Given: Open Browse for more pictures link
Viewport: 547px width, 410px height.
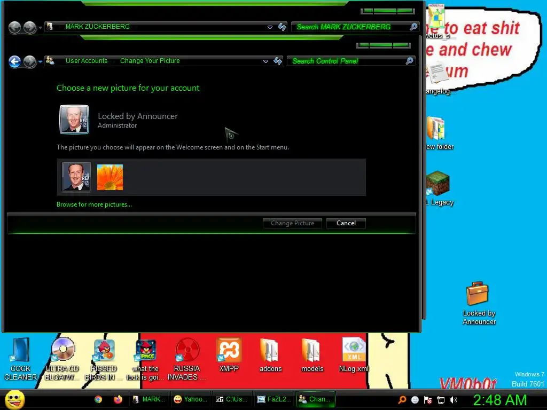Looking at the screenshot, I should pyautogui.click(x=94, y=204).
